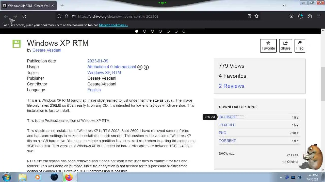325x182 pixels.
Task: Select the sixth carousel dot
Action: tap(176, 31)
